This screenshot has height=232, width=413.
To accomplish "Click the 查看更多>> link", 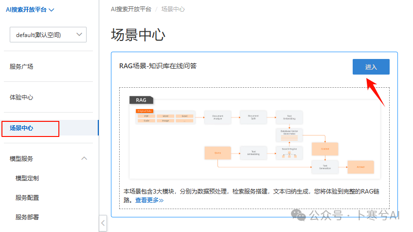I will (x=149, y=200).
